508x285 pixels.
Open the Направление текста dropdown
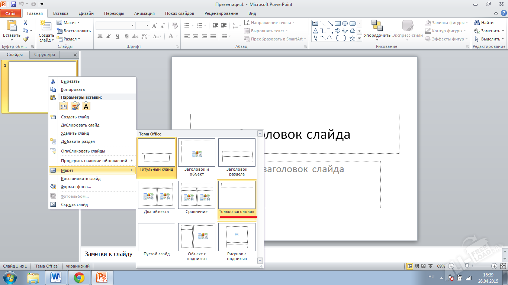(270, 22)
